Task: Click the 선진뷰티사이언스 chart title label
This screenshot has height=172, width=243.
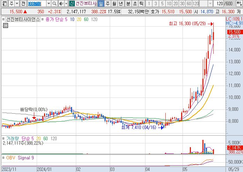Action: (23, 19)
